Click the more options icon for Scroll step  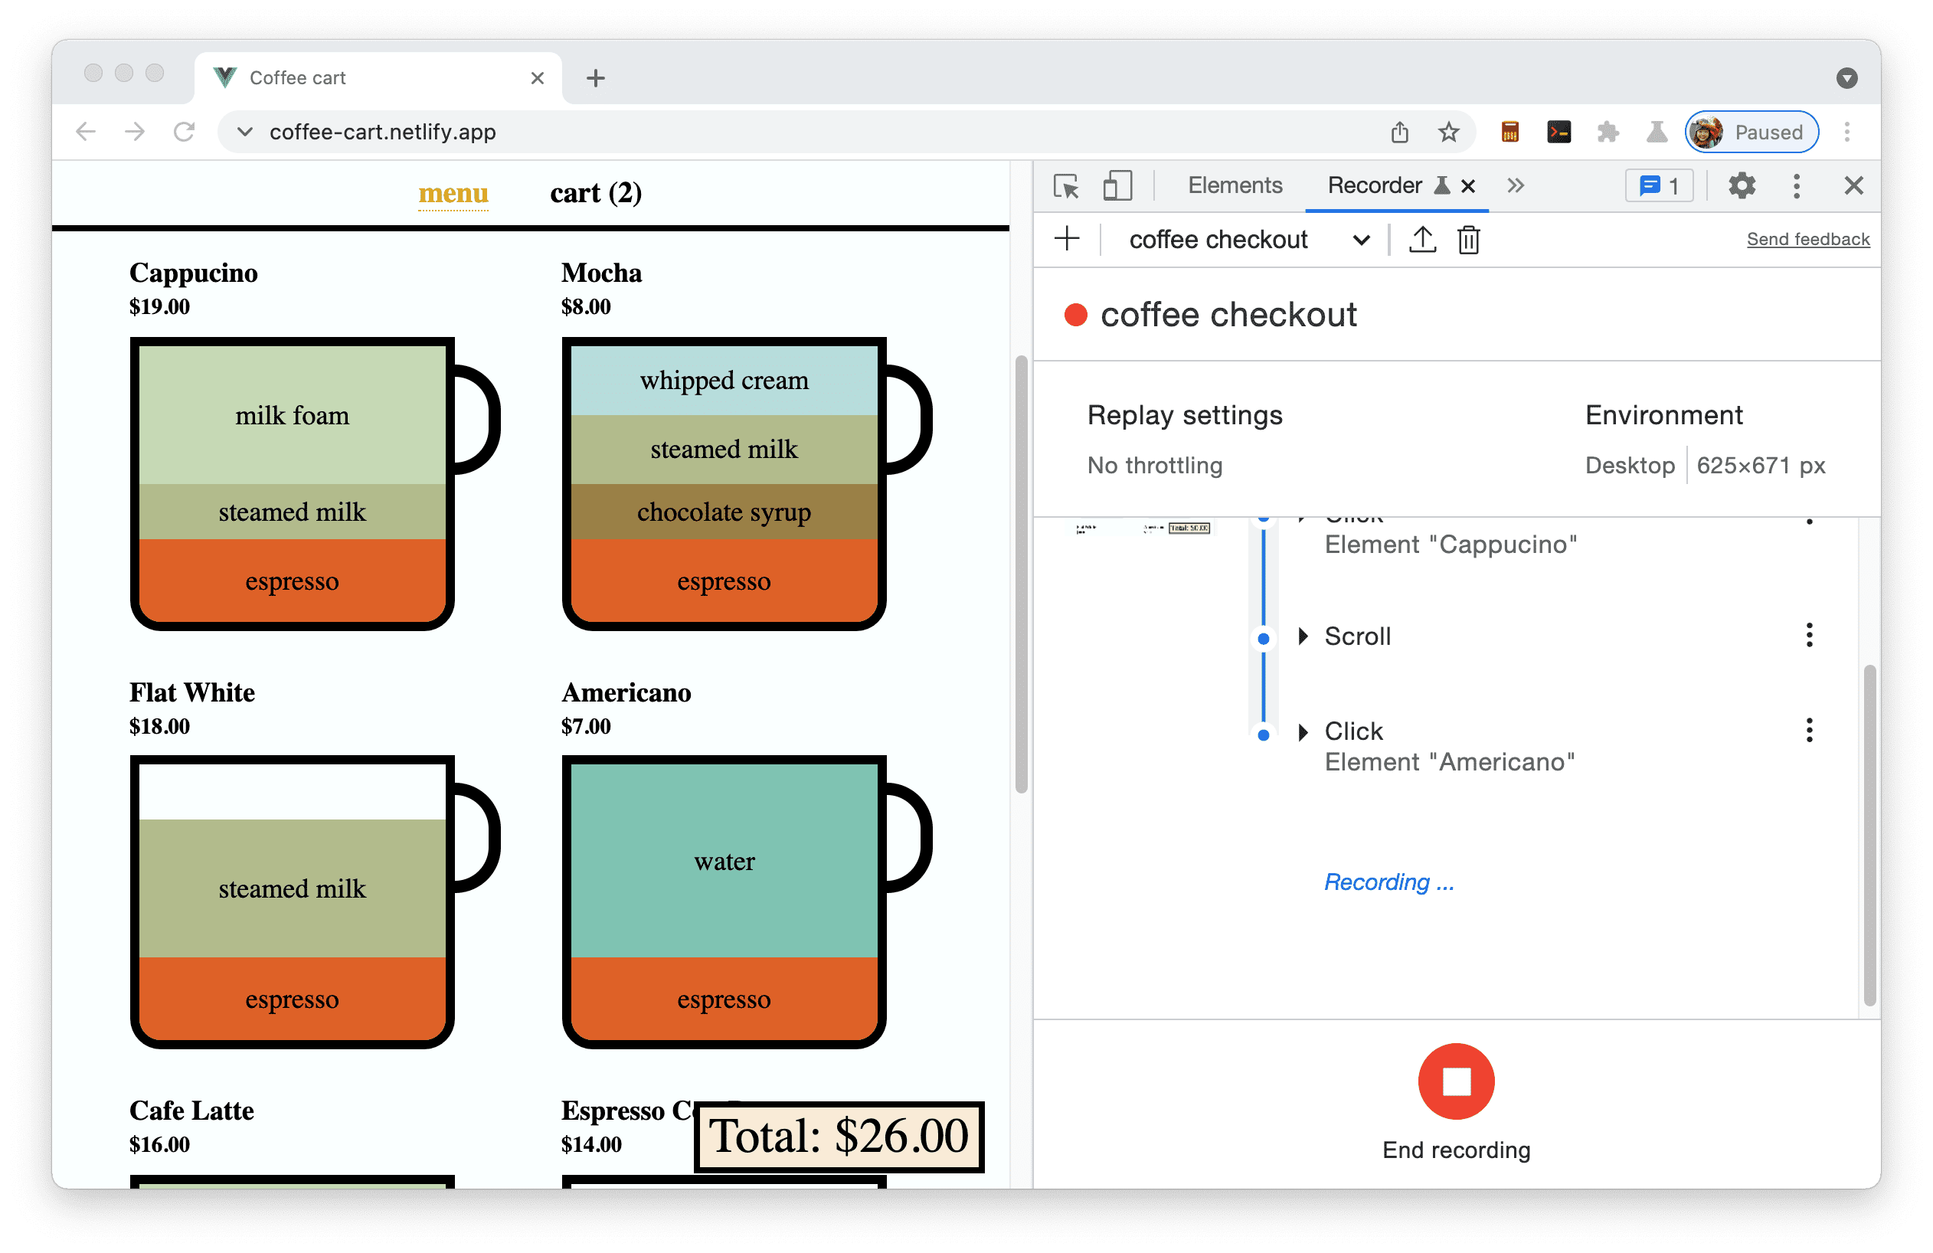[x=1809, y=637]
